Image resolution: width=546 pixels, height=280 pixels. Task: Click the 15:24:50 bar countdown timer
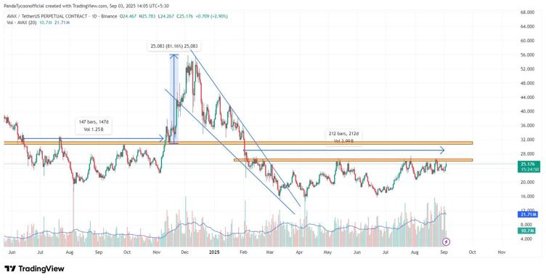pos(529,169)
